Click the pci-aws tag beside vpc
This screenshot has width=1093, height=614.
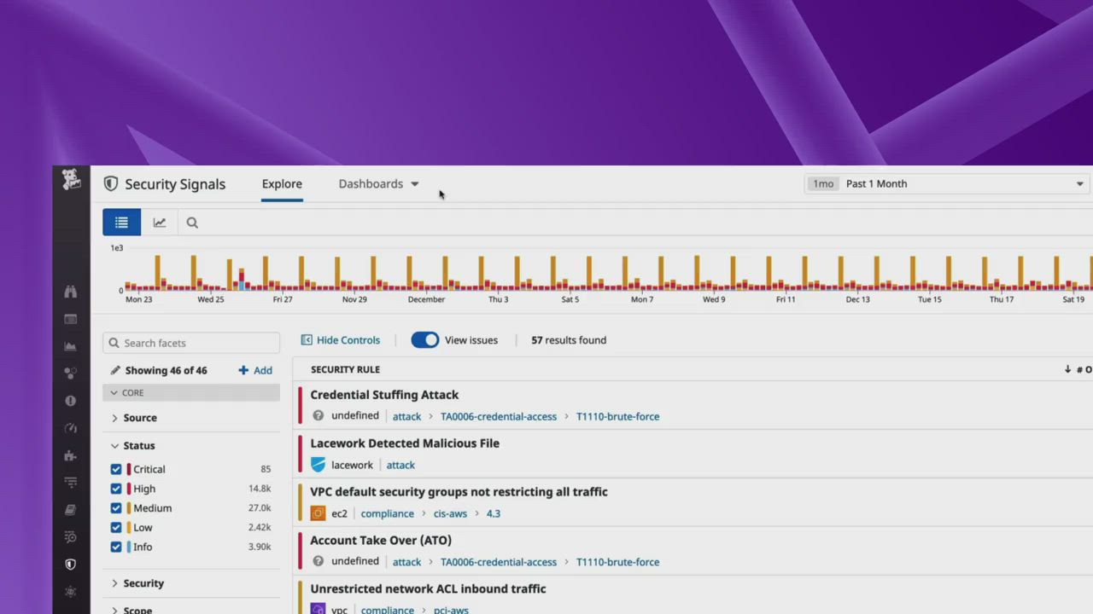(451, 610)
